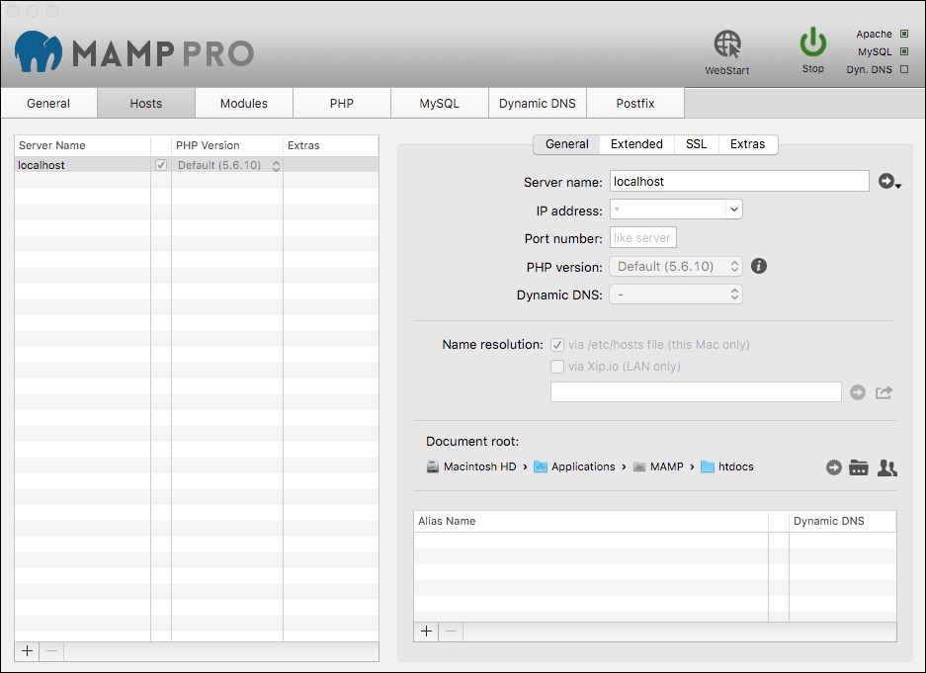This screenshot has width=926, height=673.
Task: Select General host settings segment
Action: point(567,144)
